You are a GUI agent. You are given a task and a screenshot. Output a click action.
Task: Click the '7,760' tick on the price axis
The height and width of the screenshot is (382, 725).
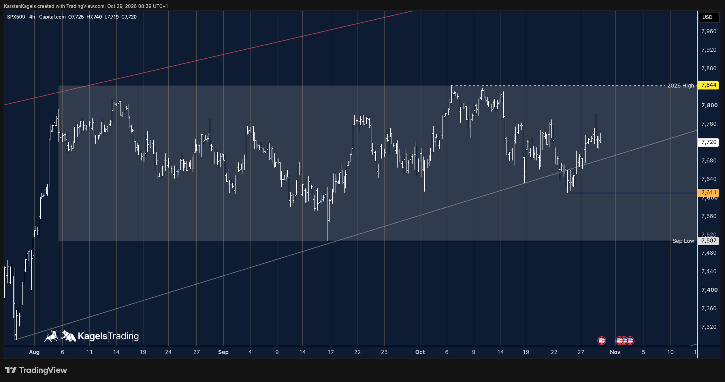click(x=709, y=124)
